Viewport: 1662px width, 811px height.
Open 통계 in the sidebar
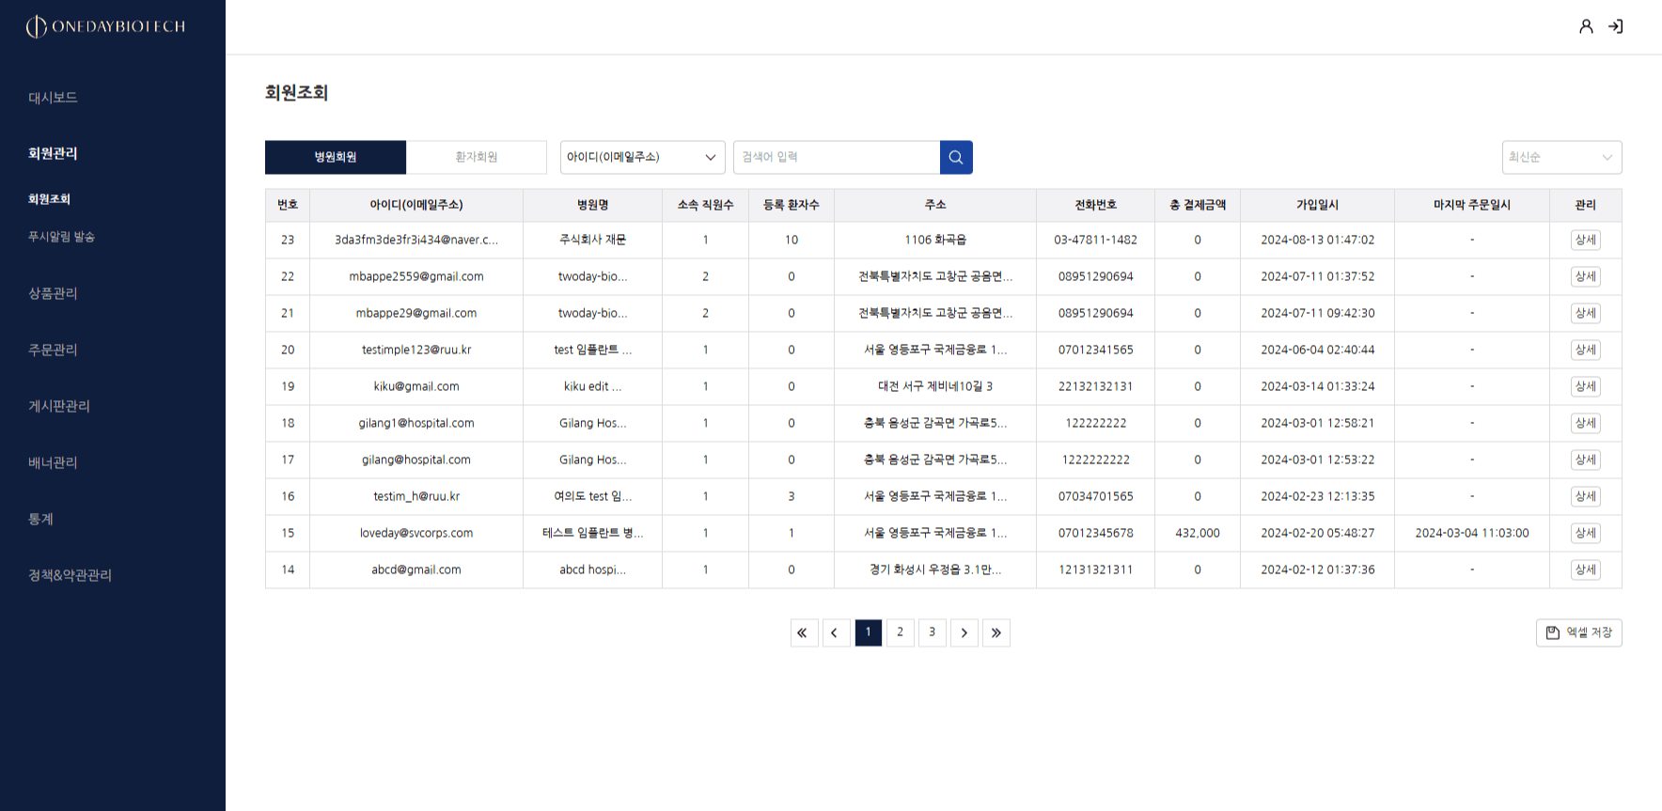click(40, 519)
